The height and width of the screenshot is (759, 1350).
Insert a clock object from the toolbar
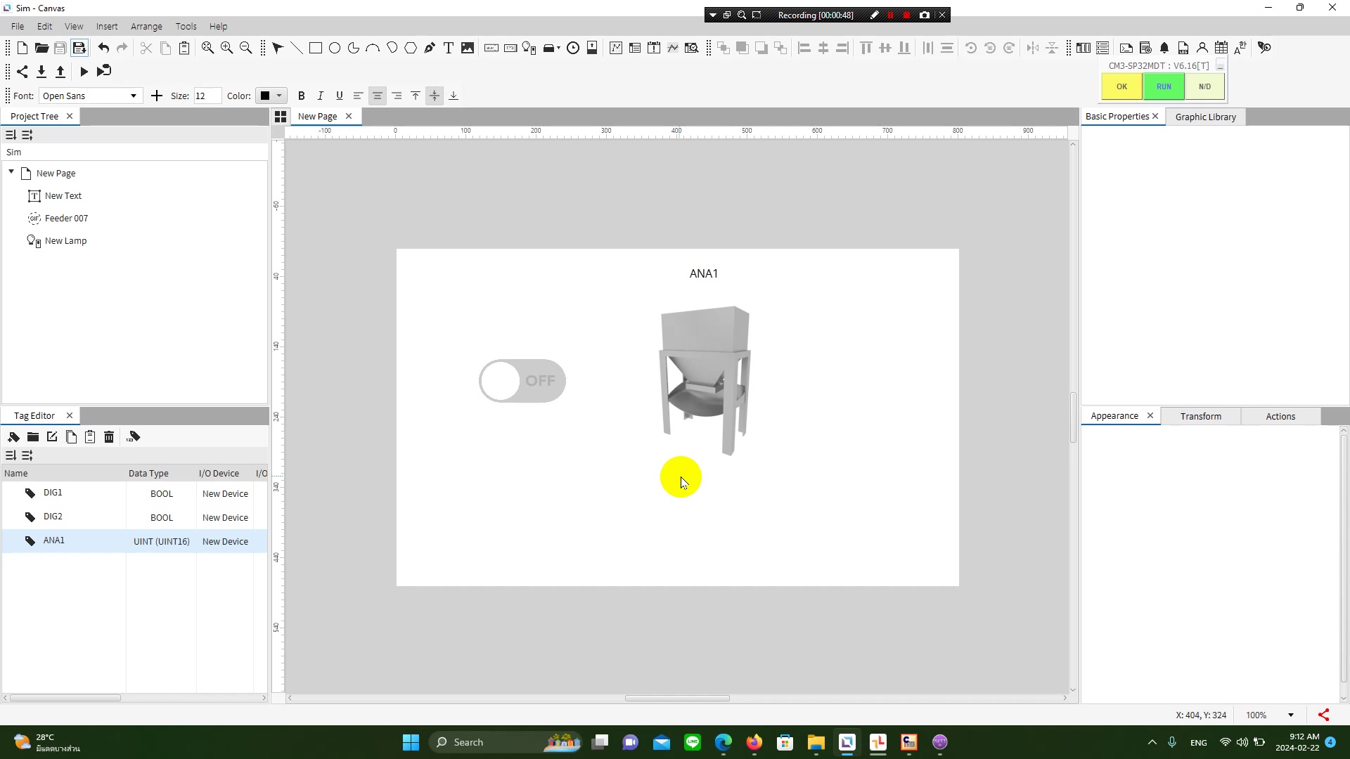coord(573,48)
